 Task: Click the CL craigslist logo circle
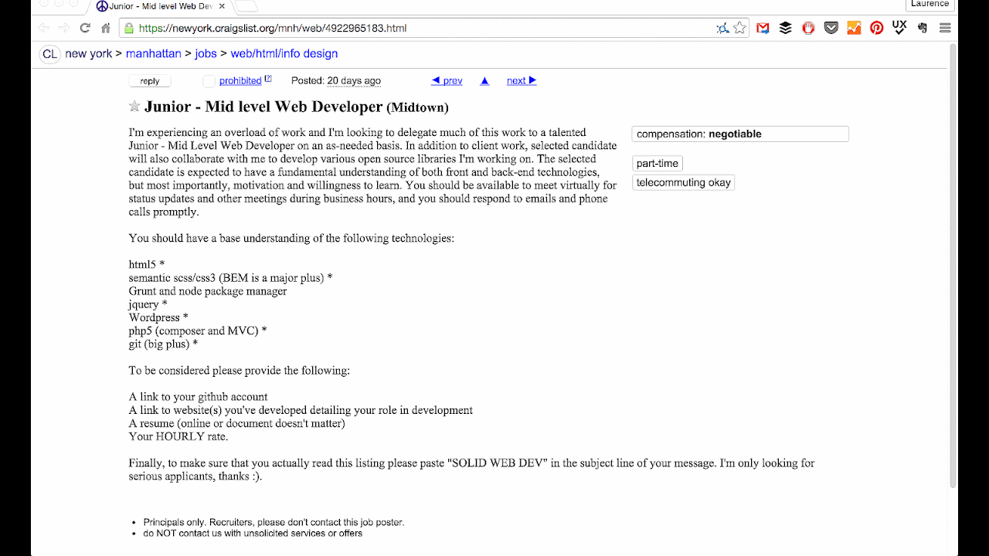click(x=49, y=54)
